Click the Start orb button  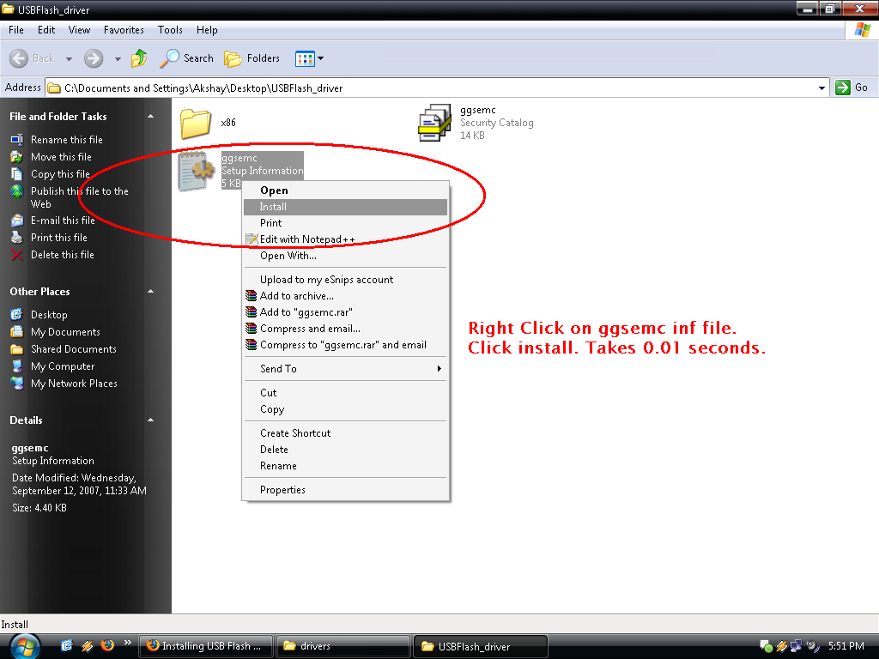(x=23, y=646)
